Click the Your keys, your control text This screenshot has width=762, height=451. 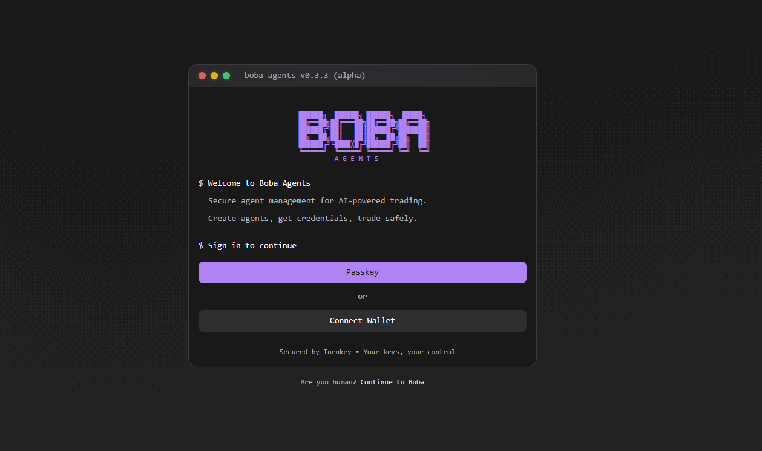(409, 352)
